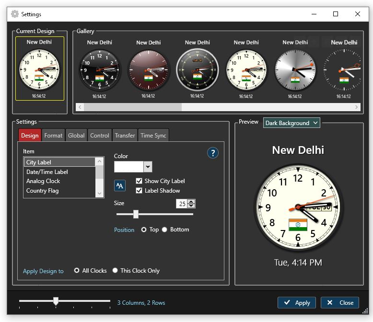Click the window resize grip corner
The height and width of the screenshot is (322, 373).
(365, 311)
